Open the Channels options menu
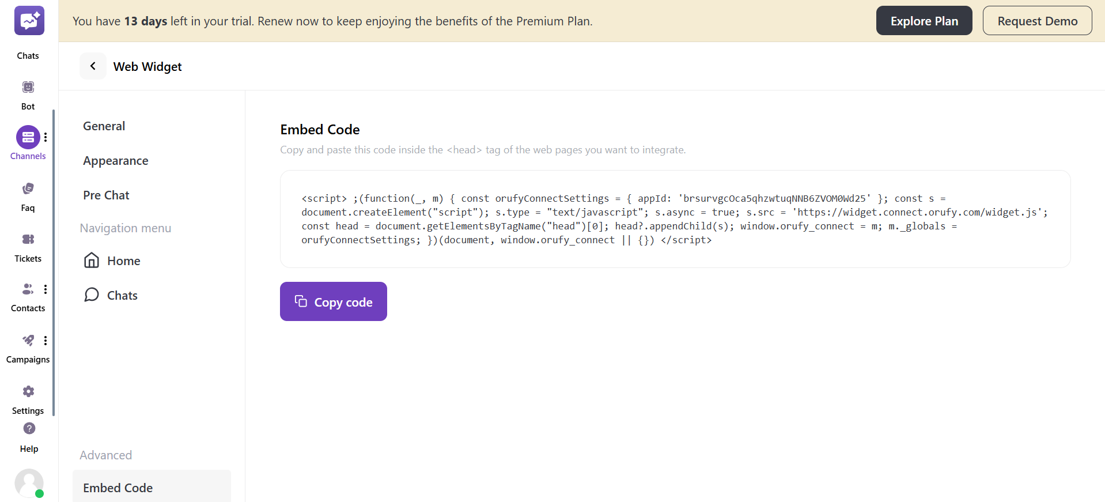The image size is (1105, 502). pos(46,136)
